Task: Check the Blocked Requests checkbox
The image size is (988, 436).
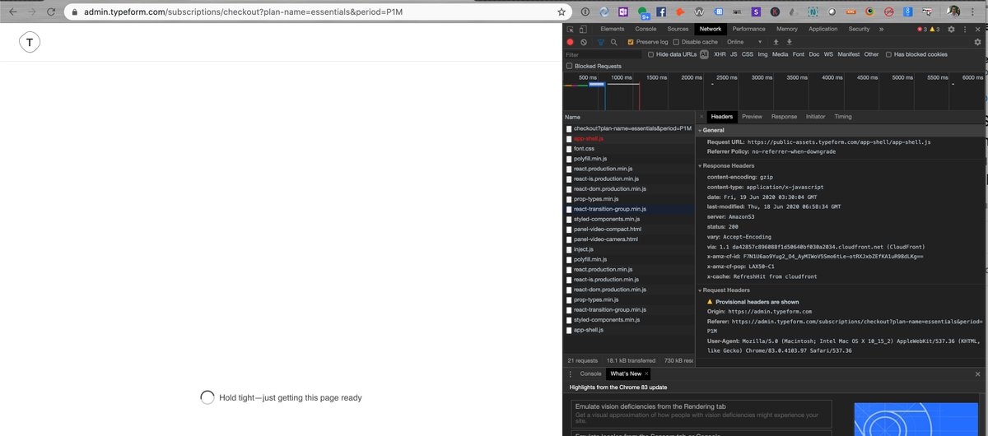Action: (569, 66)
